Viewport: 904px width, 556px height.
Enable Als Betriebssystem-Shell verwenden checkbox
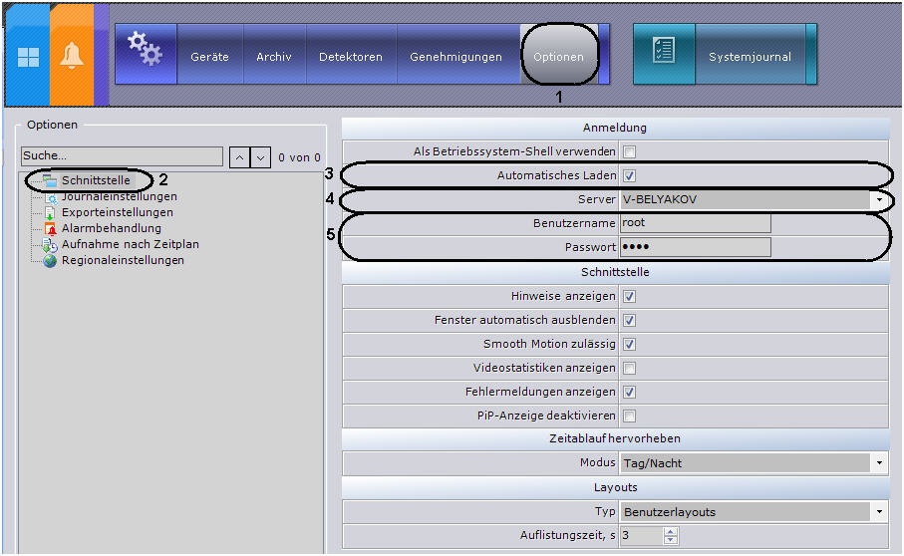(x=629, y=152)
